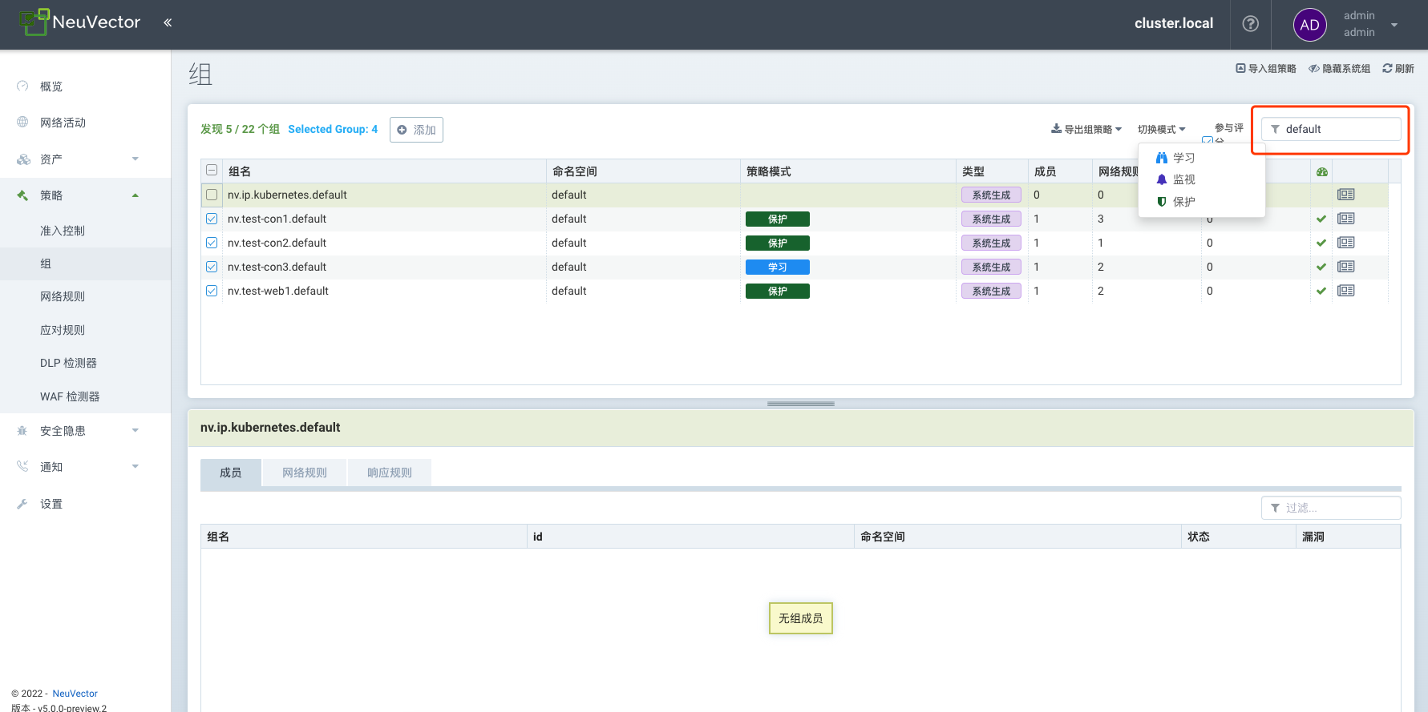Image resolution: width=1428 pixels, height=712 pixels.
Task: Uncheck the nv.test-con2.default row checkbox
Action: tap(212, 243)
